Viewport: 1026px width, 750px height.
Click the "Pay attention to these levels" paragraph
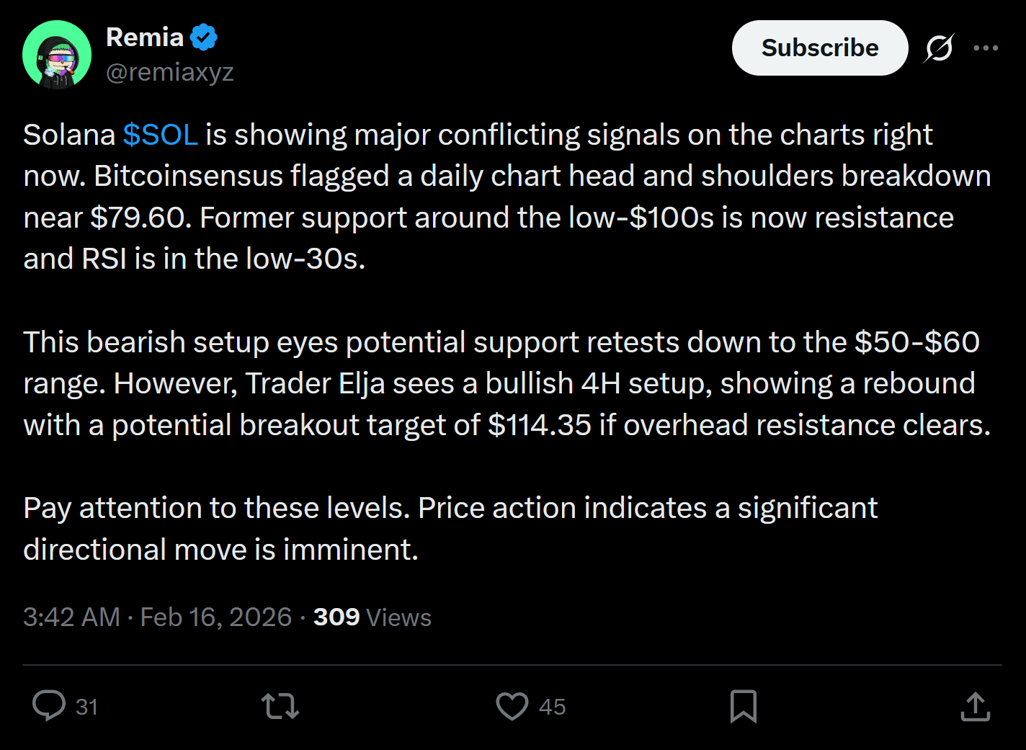tap(450, 529)
